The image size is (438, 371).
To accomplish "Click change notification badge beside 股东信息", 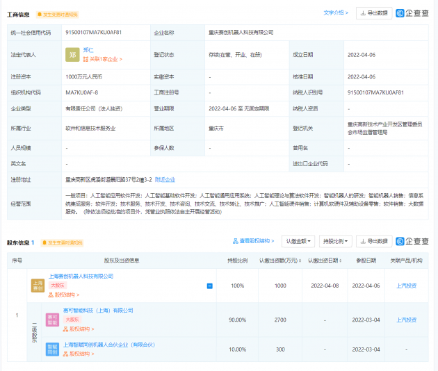I will click(62, 243).
